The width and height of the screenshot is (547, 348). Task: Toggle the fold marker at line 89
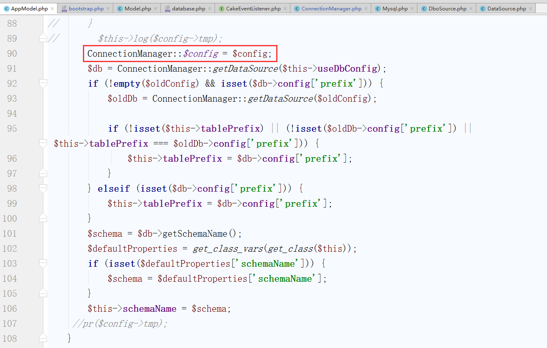coord(43,38)
